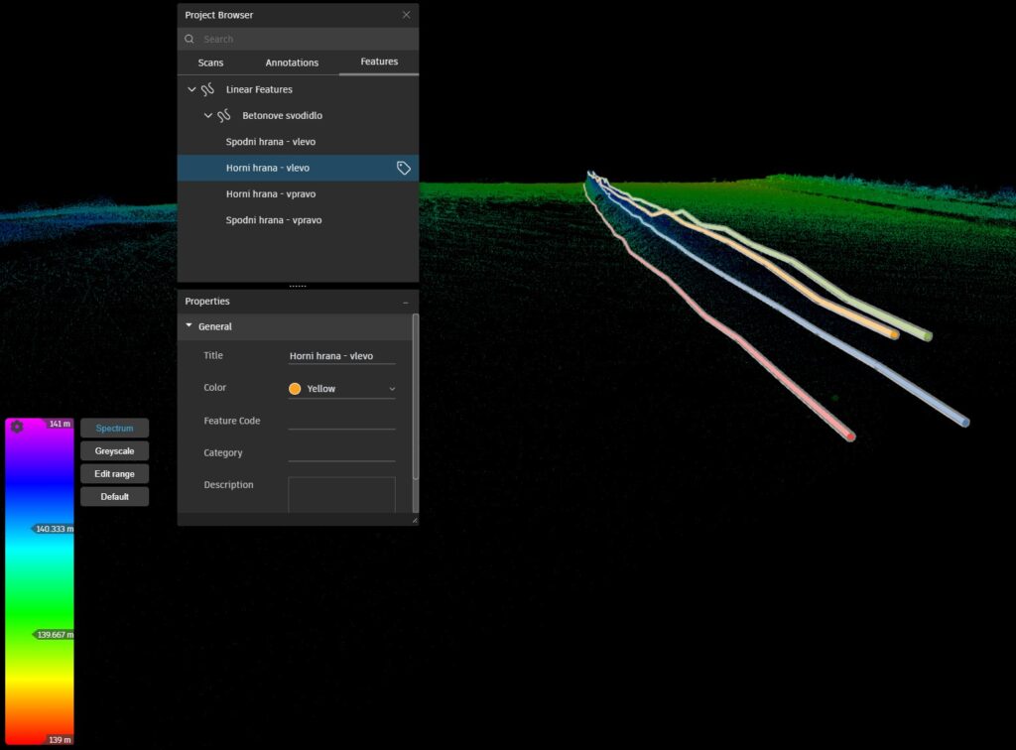Minimize the Properties panel
Viewport: 1016px width, 750px height.
[405, 302]
